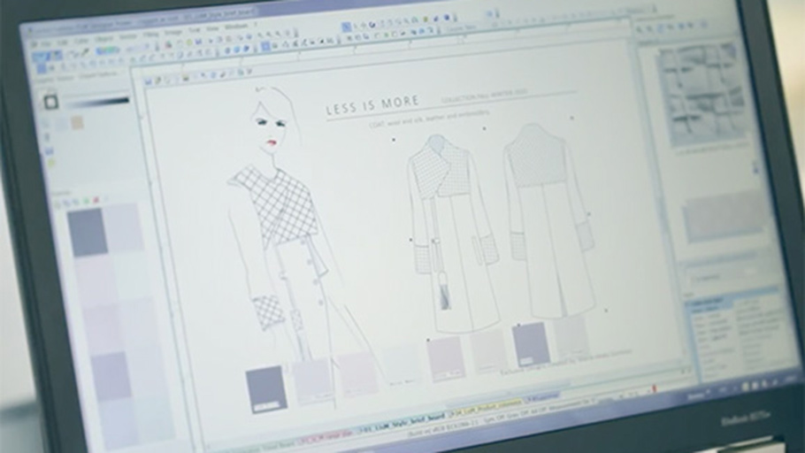Screen dimensions: 805x453
Task: Click the black-to-white gradient bar in left panel
Action: (x=99, y=102)
